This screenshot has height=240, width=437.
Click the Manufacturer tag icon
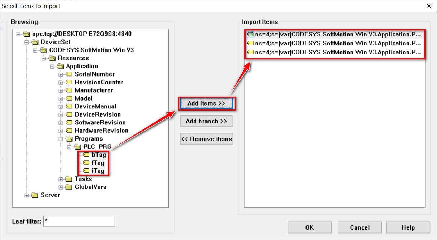(x=69, y=90)
